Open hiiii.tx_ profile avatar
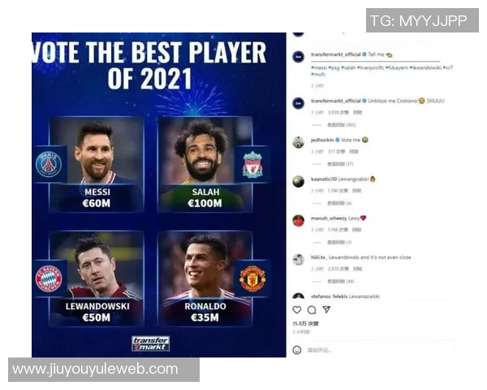The height and width of the screenshot is (390, 487). (299, 260)
